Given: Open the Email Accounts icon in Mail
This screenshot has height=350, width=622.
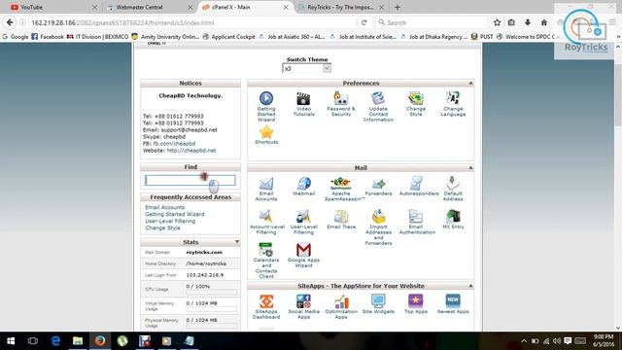Looking at the screenshot, I should point(266,184).
